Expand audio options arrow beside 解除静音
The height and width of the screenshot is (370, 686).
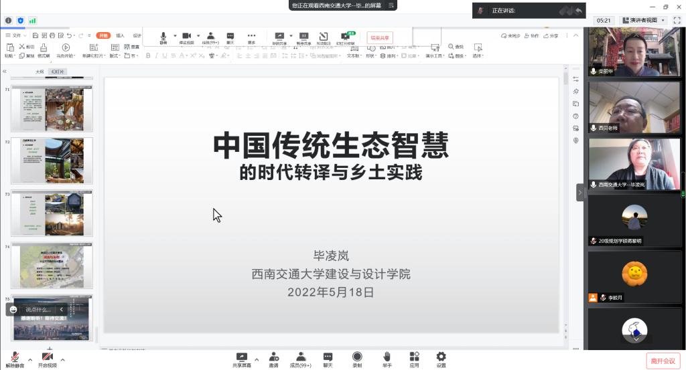click(29, 359)
